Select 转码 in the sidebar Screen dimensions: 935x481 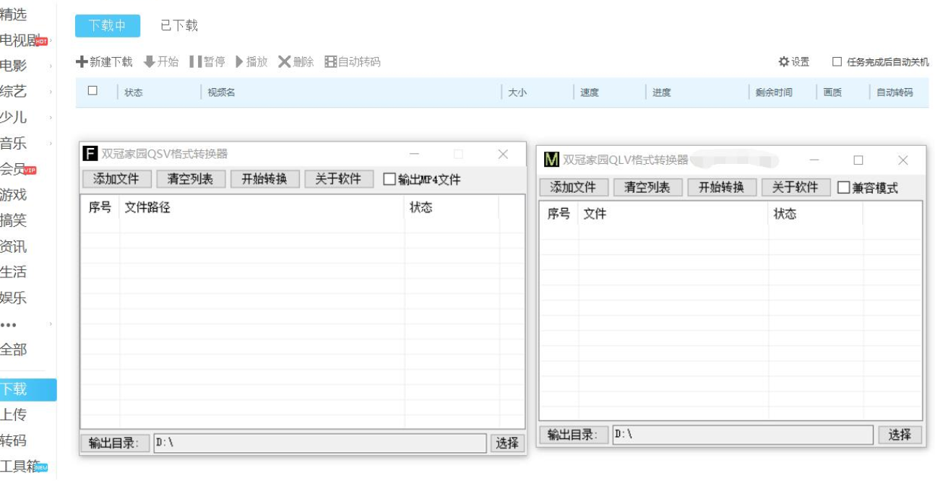point(13,441)
